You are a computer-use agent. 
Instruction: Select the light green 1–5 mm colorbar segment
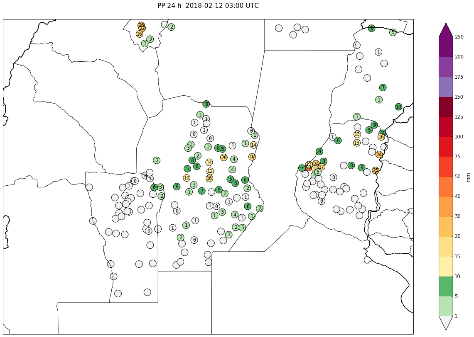446,306
